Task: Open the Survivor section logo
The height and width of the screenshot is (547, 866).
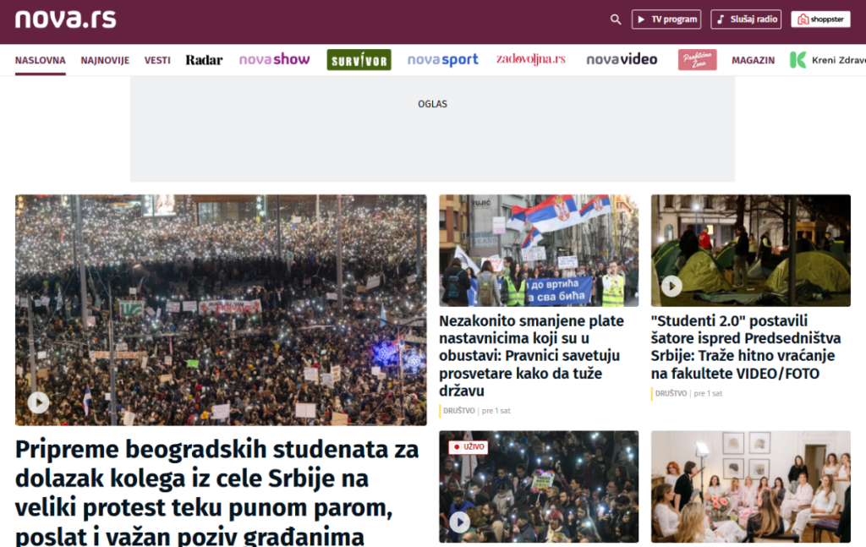Action: pyautogui.click(x=359, y=60)
